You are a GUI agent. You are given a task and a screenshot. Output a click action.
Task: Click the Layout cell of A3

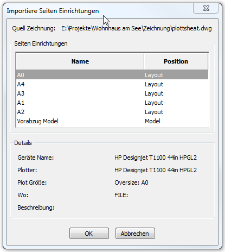[154, 93]
